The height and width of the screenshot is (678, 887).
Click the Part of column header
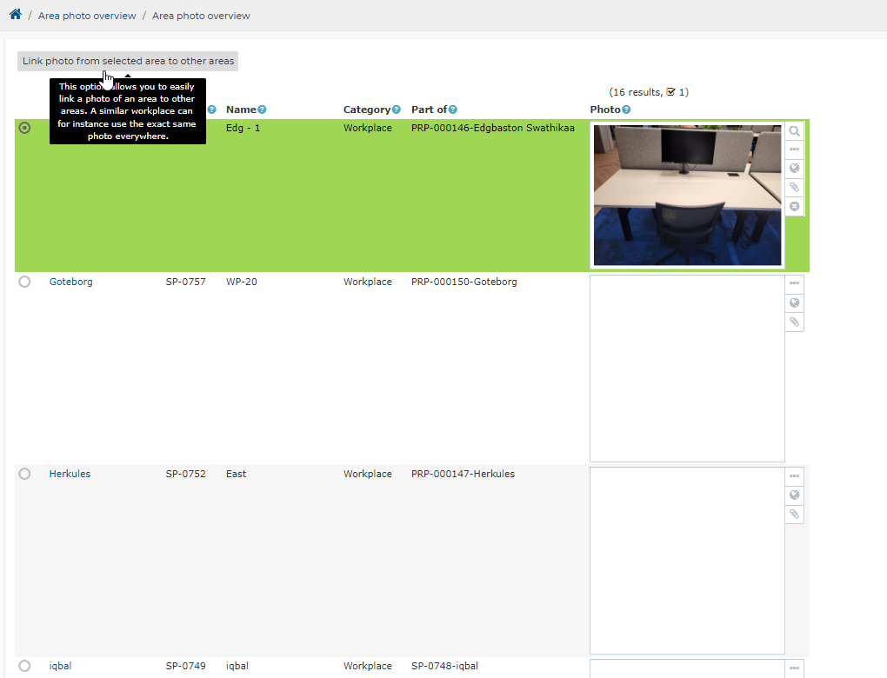(430, 110)
